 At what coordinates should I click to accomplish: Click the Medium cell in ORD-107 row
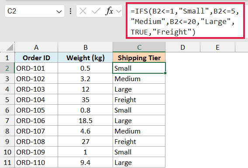(x=139, y=131)
